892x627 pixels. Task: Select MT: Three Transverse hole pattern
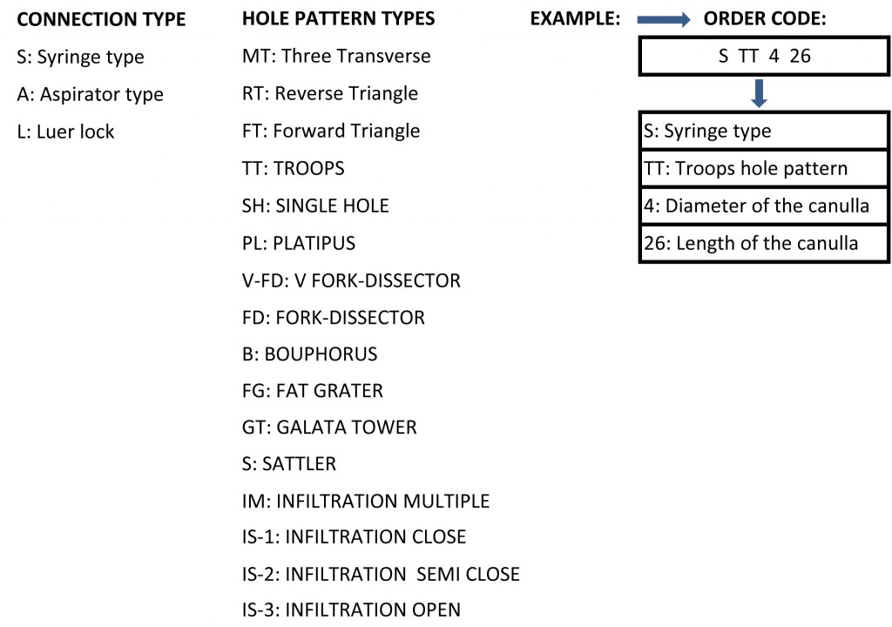click(336, 57)
